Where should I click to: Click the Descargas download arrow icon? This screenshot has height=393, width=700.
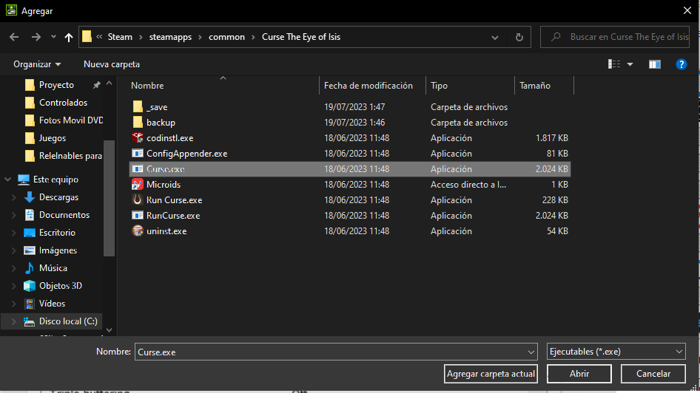(30, 197)
